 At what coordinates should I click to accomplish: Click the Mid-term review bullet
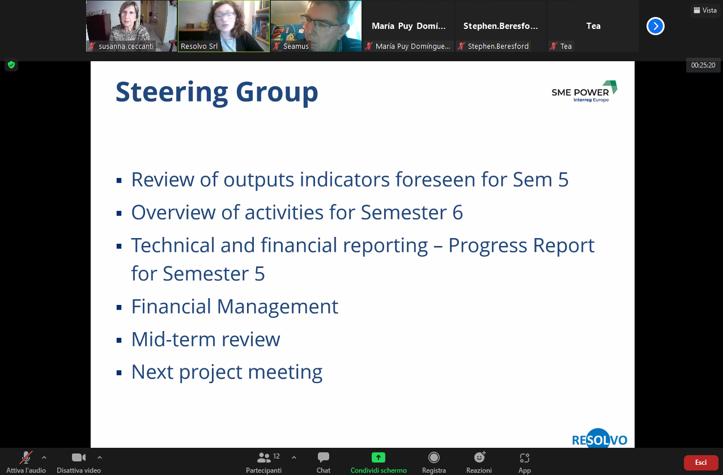point(206,339)
